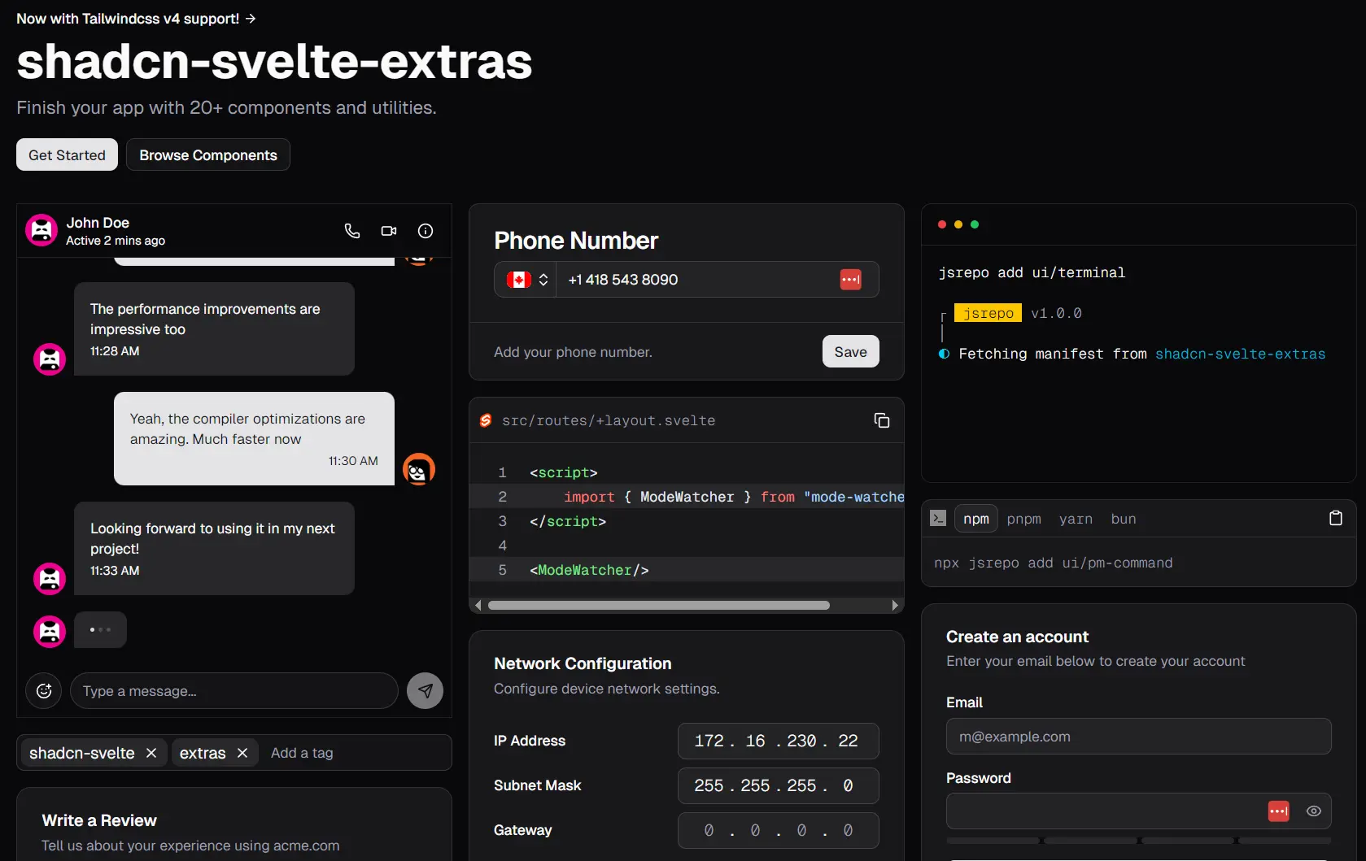Reveal the masked phone number digits
This screenshot has width=1366, height=861.
(x=850, y=279)
